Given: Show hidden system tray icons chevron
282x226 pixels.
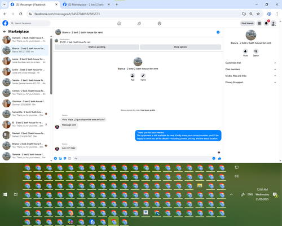Looking at the screenshot, I should pos(231,194).
